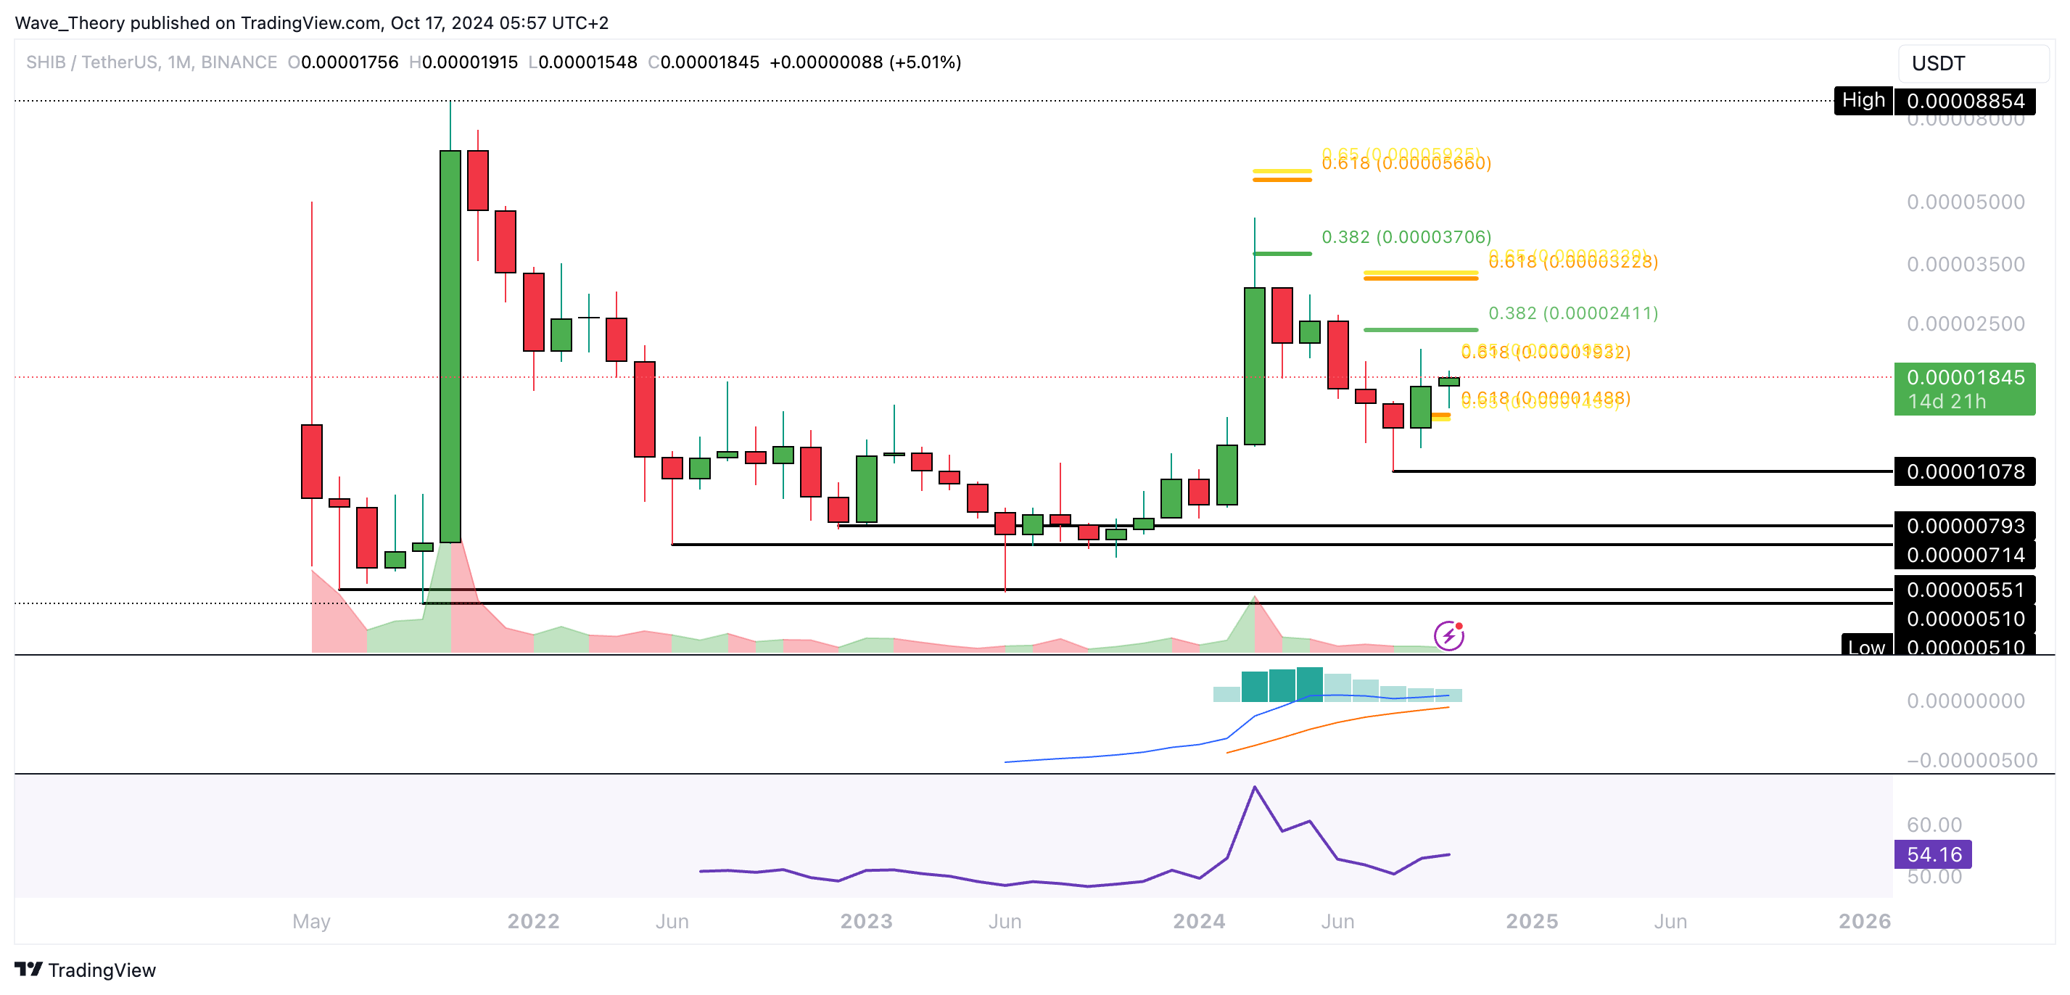
Task: Click the green 0.382 Fib line near 0.00002411
Action: coord(1420,329)
